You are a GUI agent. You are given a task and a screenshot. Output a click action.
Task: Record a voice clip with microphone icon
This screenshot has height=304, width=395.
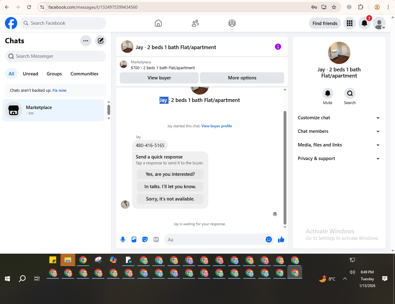coord(123,239)
